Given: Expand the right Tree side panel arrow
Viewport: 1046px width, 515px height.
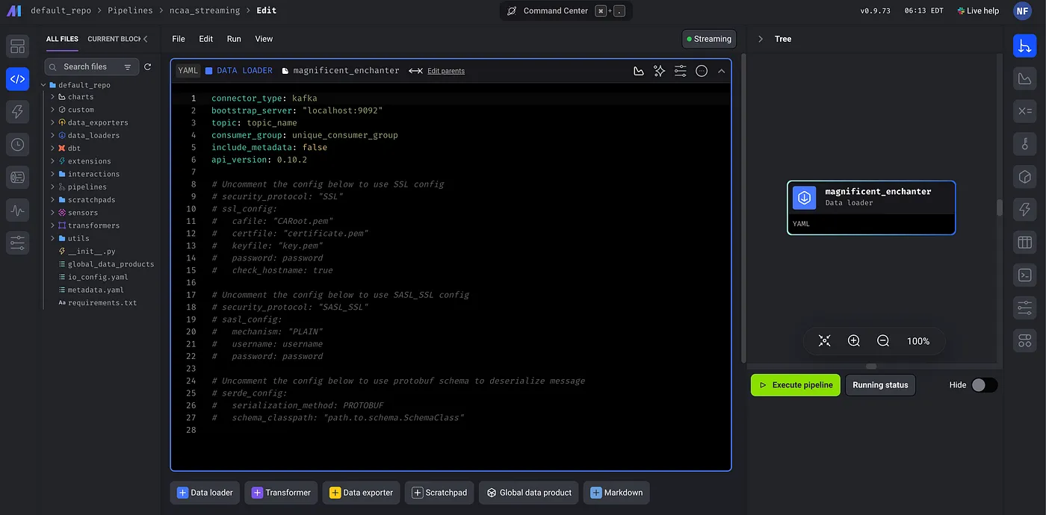Looking at the screenshot, I should [760, 39].
